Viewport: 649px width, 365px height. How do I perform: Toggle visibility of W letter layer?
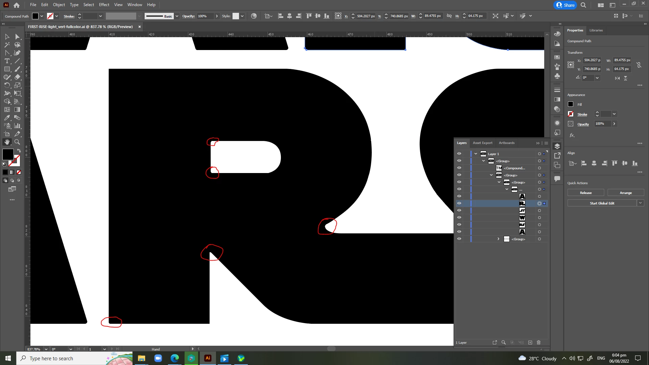(459, 217)
